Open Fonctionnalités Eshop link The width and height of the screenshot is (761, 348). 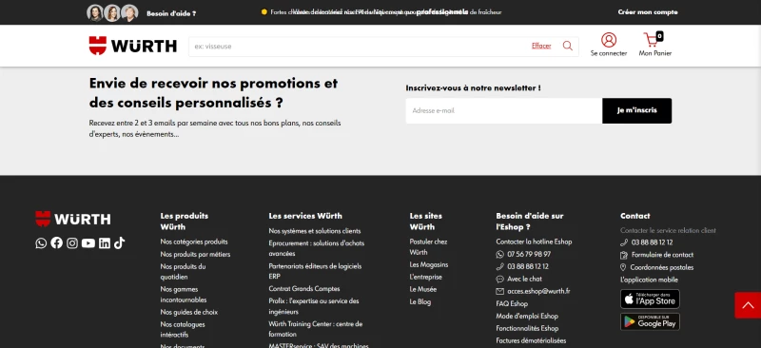click(527, 329)
